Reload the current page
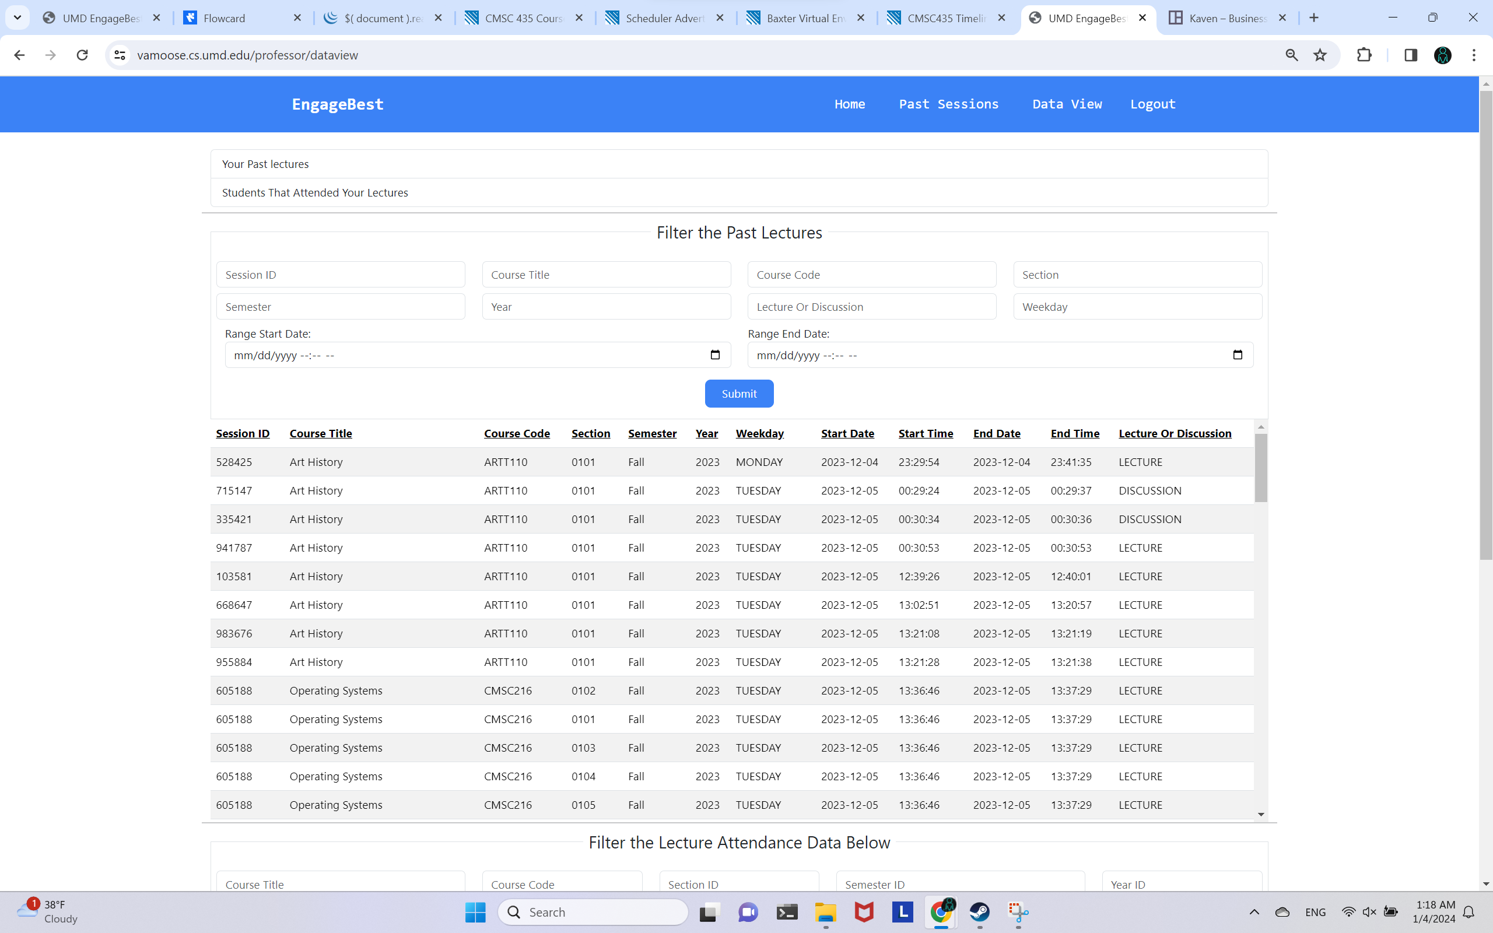This screenshot has height=933, width=1493. 82,55
